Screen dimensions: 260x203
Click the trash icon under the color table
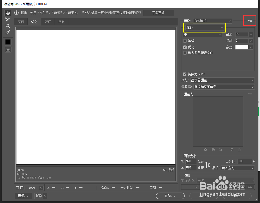239,149
